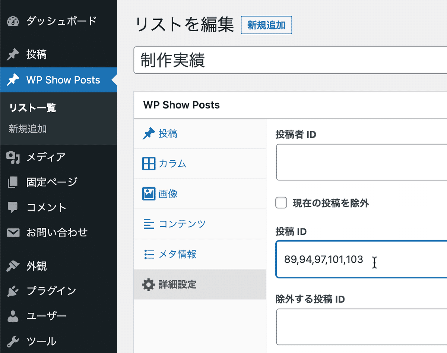The image size is (447, 353).
Task: Open ツール menu item
Action: click(59, 341)
